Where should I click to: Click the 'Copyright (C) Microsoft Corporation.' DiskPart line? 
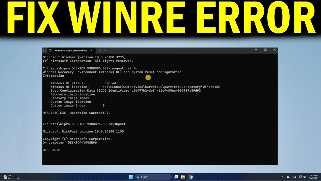pos(77,139)
